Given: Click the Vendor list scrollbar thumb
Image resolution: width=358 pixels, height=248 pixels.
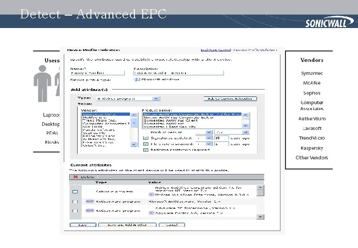Looking at the screenshot, I should 134,123.
